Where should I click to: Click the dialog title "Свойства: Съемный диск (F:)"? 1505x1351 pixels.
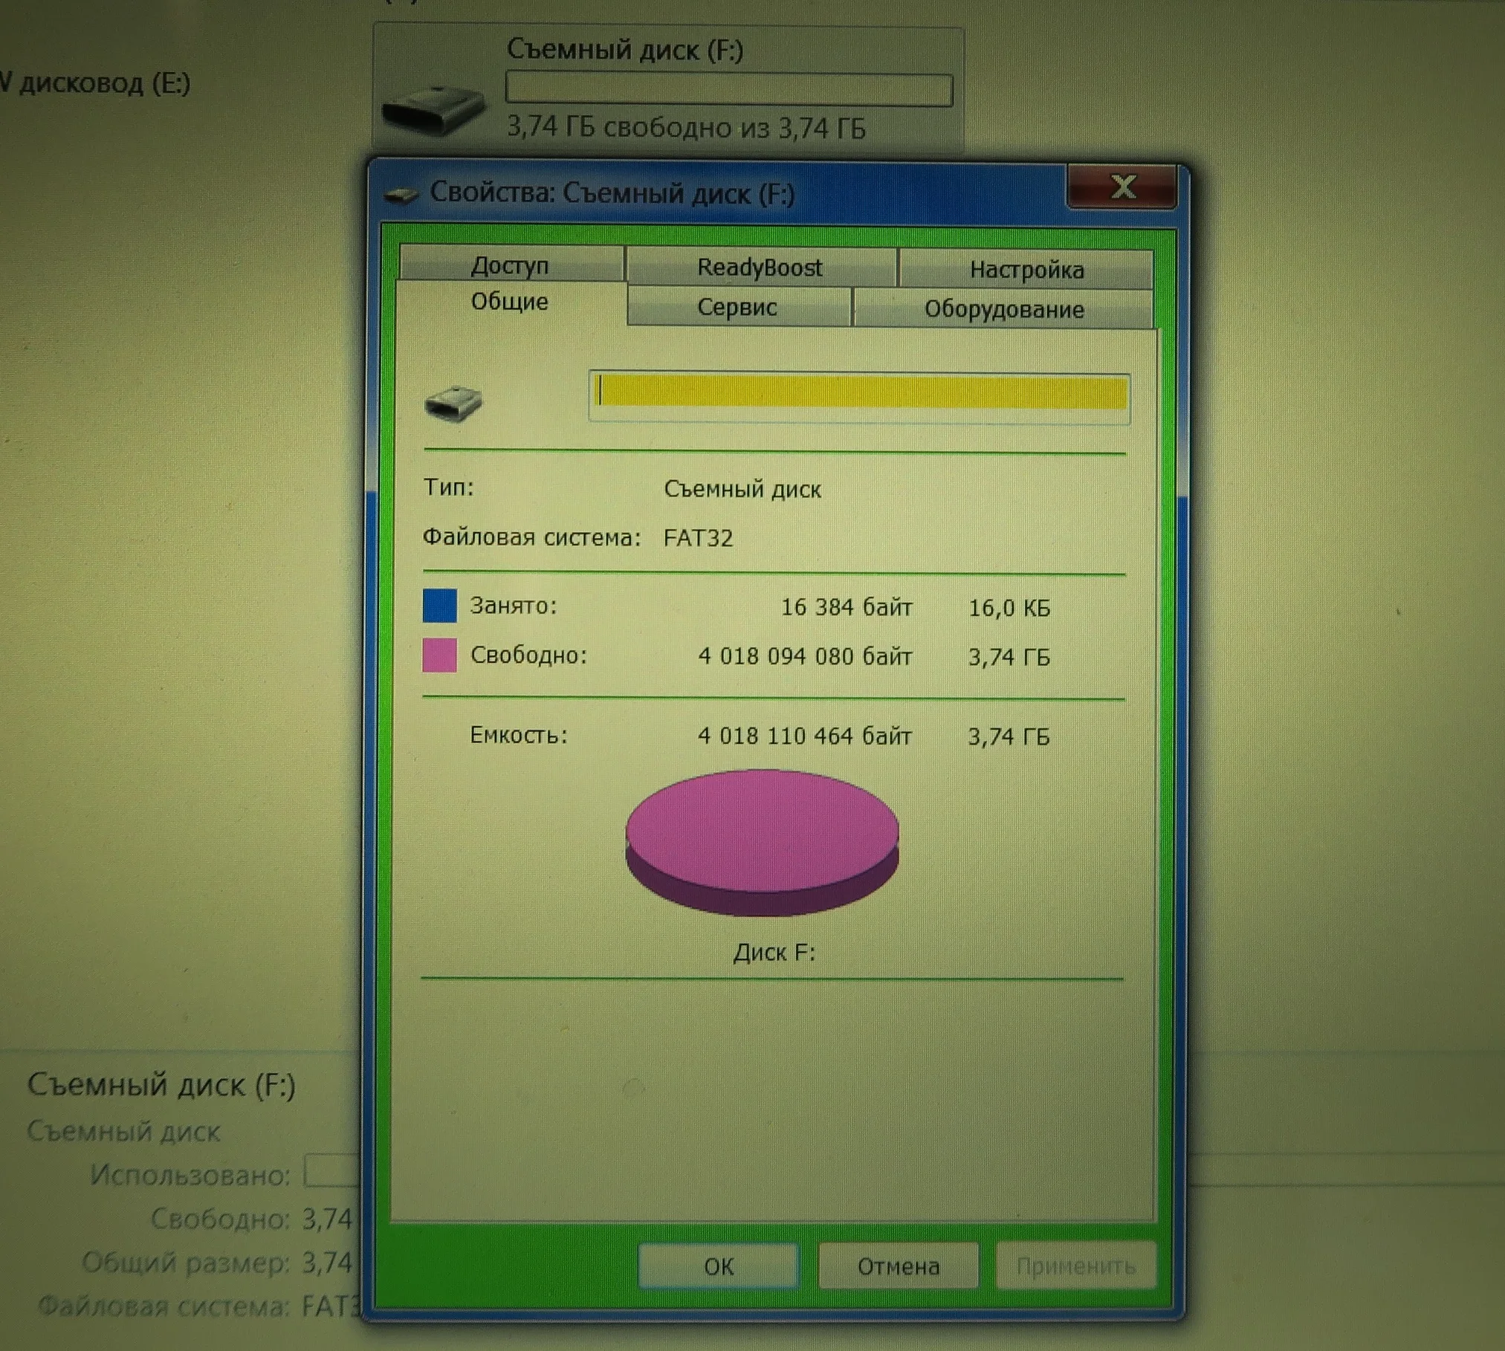[612, 194]
